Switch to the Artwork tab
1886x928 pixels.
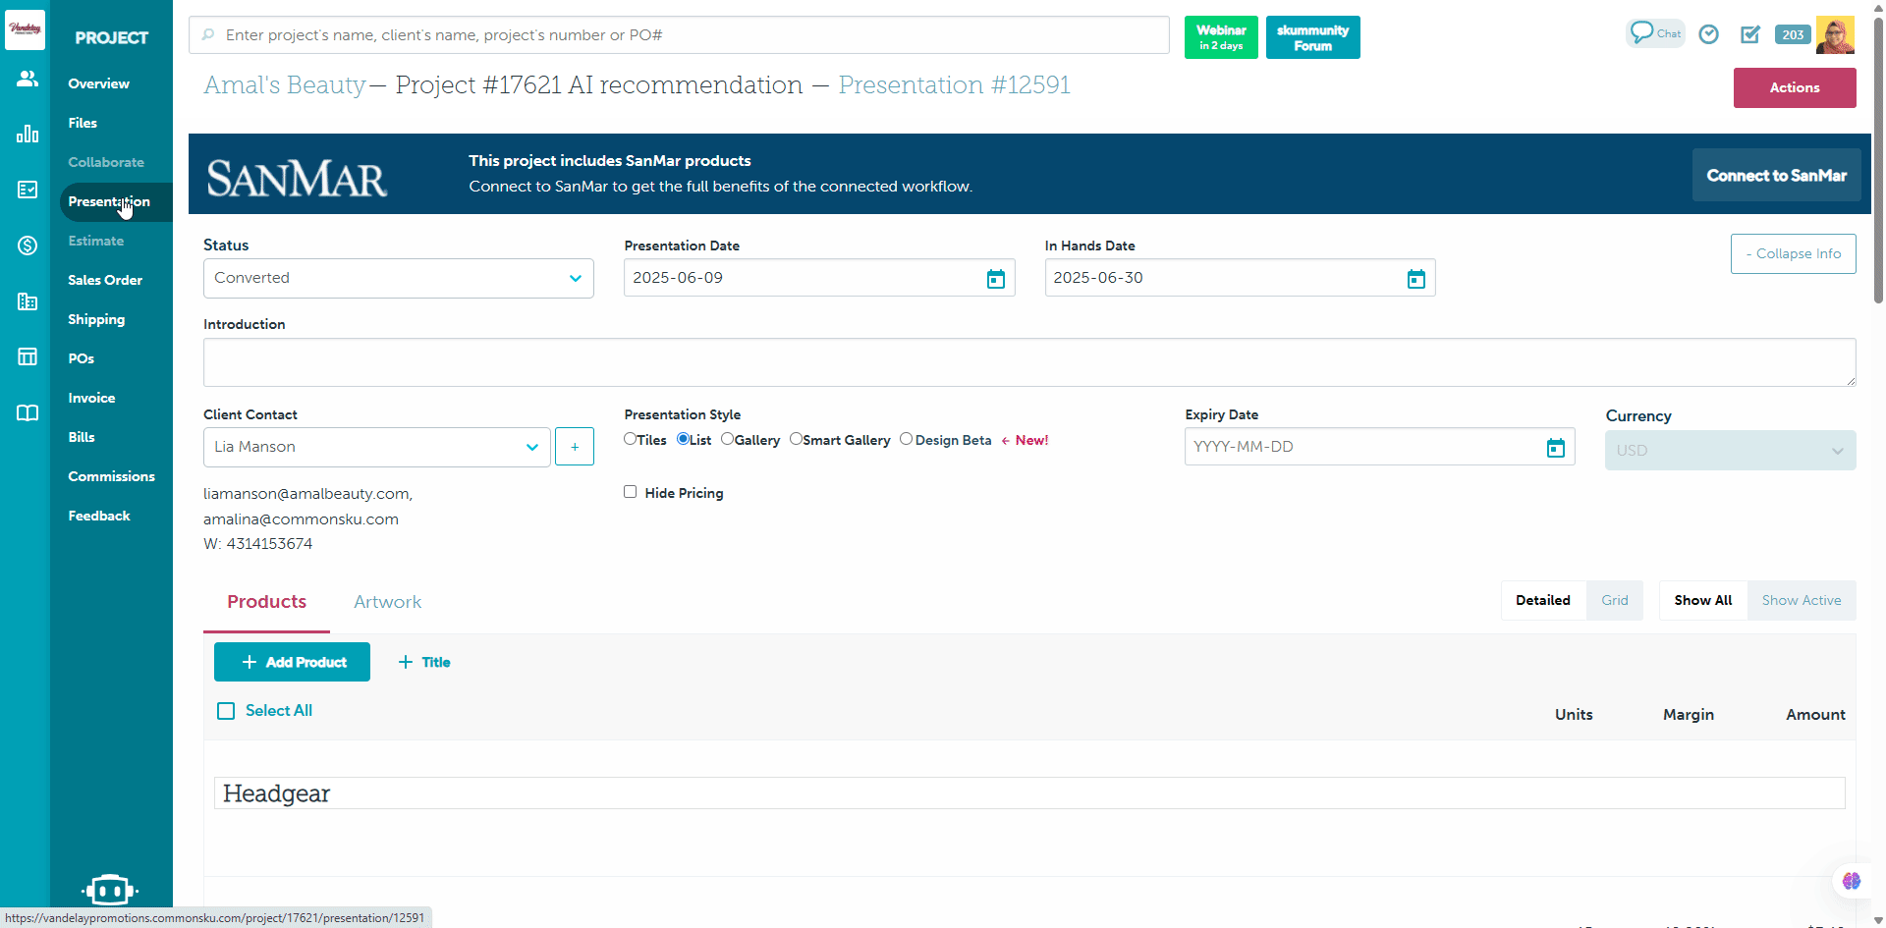tap(387, 602)
